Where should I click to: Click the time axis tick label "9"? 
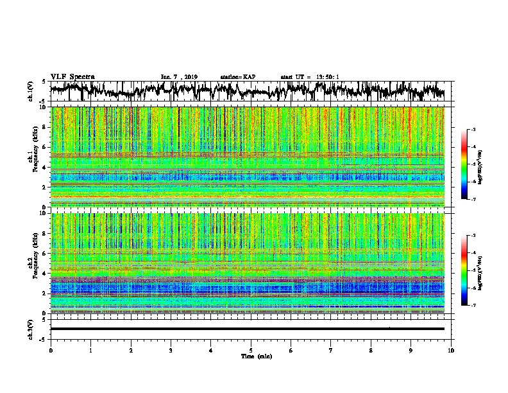coord(411,351)
